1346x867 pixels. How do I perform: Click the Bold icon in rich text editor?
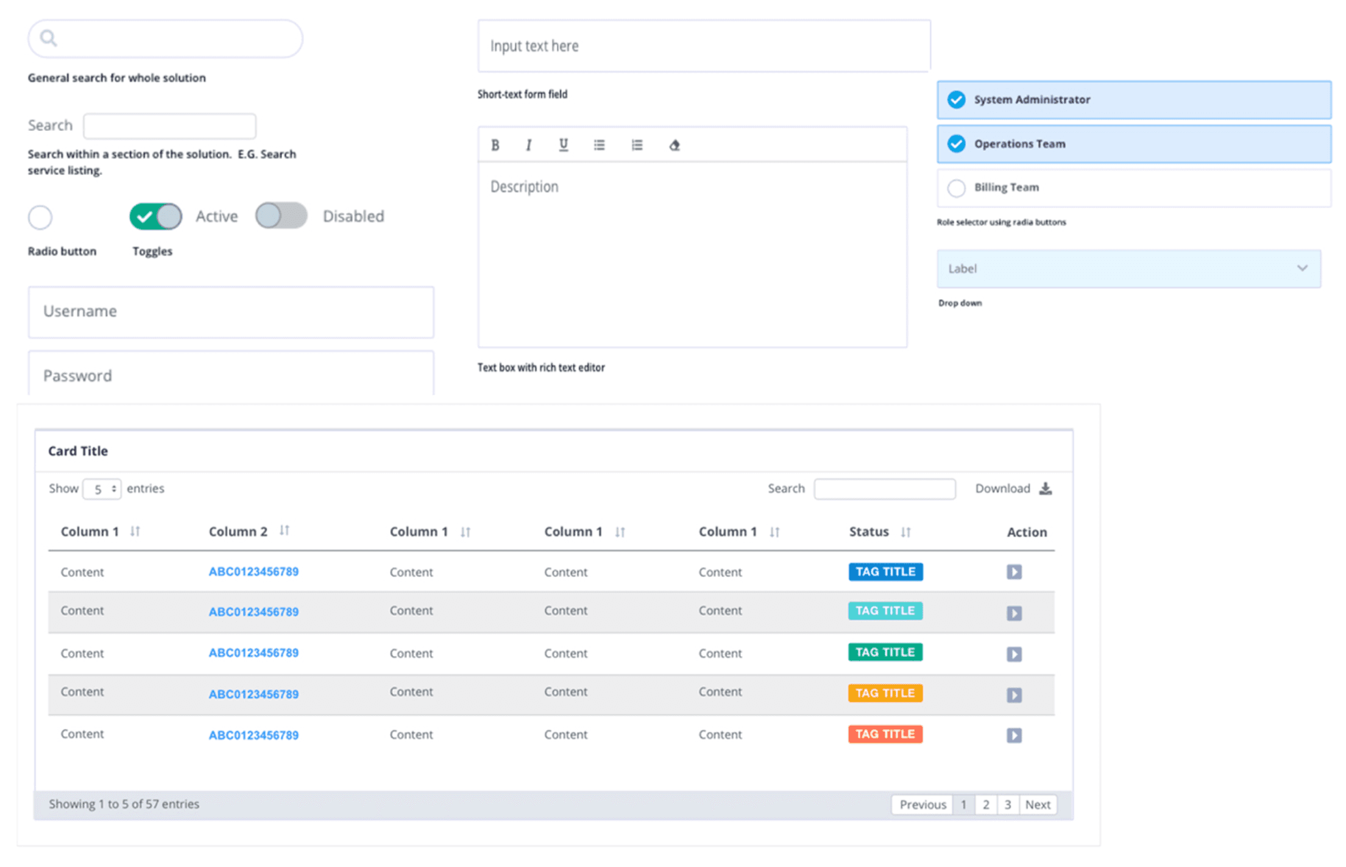coord(495,145)
